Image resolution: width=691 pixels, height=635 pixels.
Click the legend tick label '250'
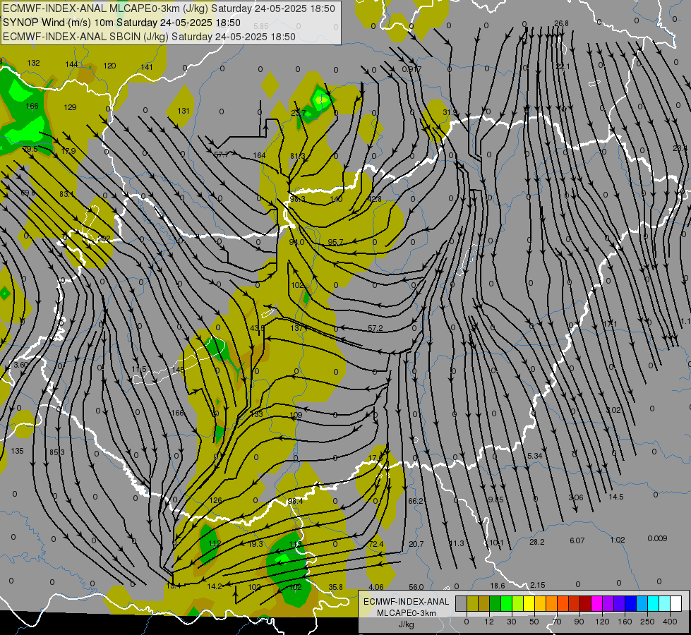pos(647,622)
